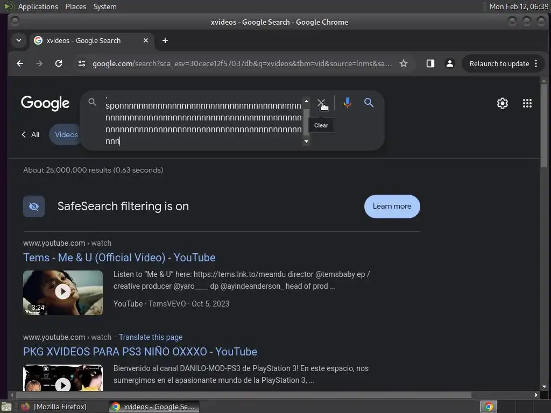Reload the current page

point(59,63)
